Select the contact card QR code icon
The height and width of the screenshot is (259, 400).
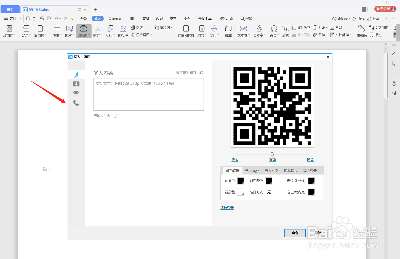tap(76, 84)
